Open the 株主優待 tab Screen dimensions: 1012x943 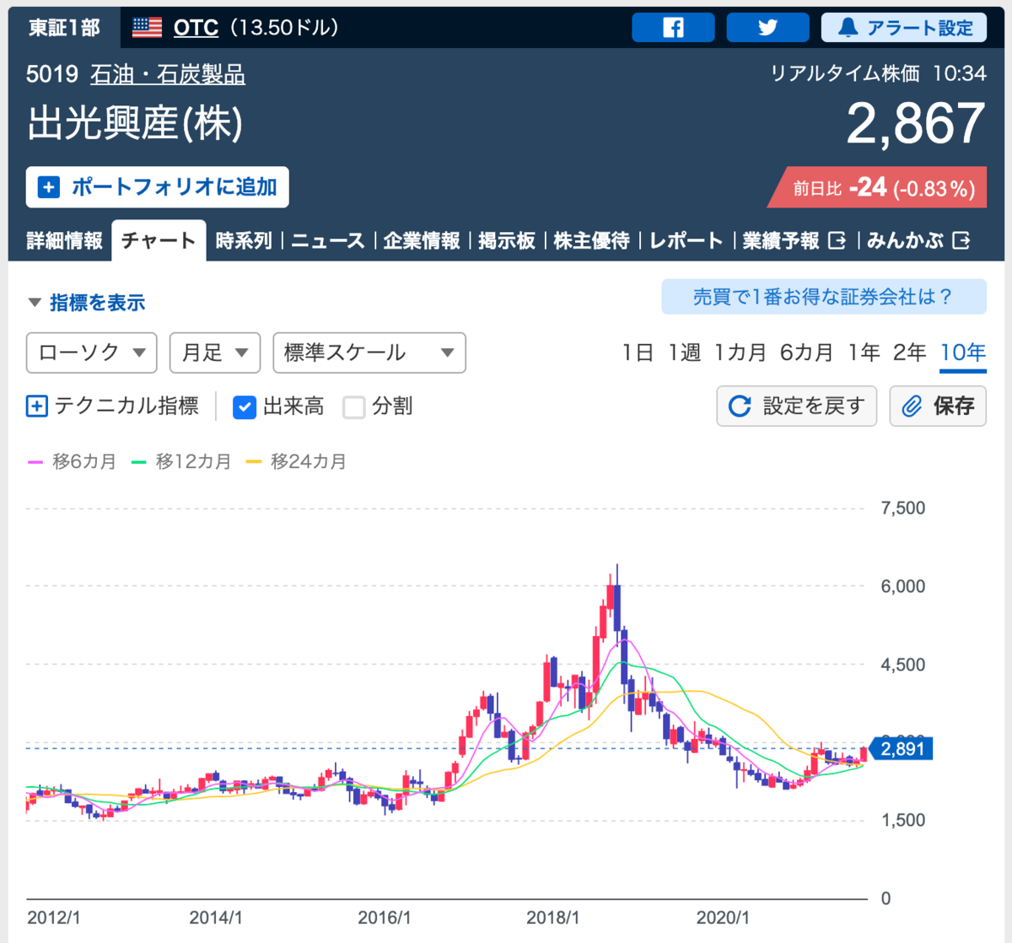[592, 241]
